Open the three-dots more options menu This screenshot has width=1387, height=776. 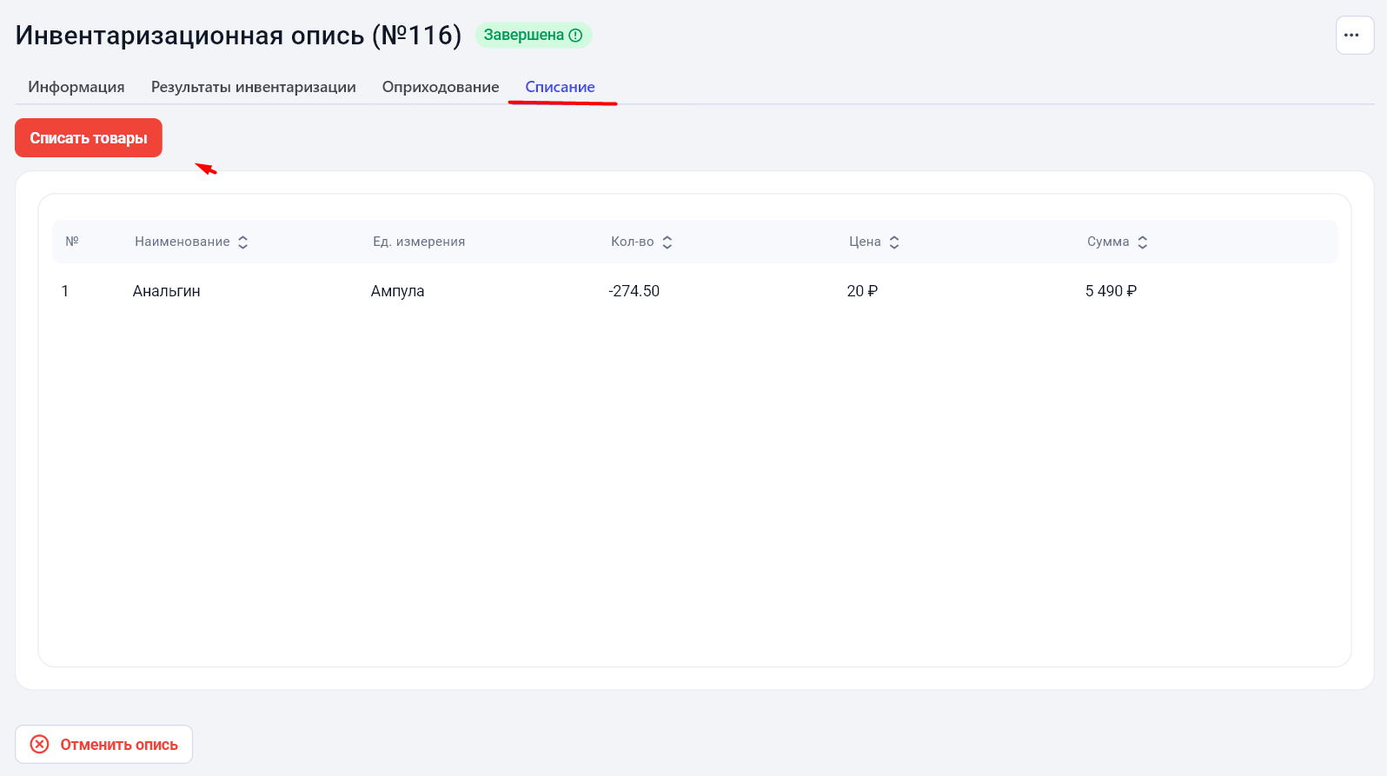click(1354, 36)
